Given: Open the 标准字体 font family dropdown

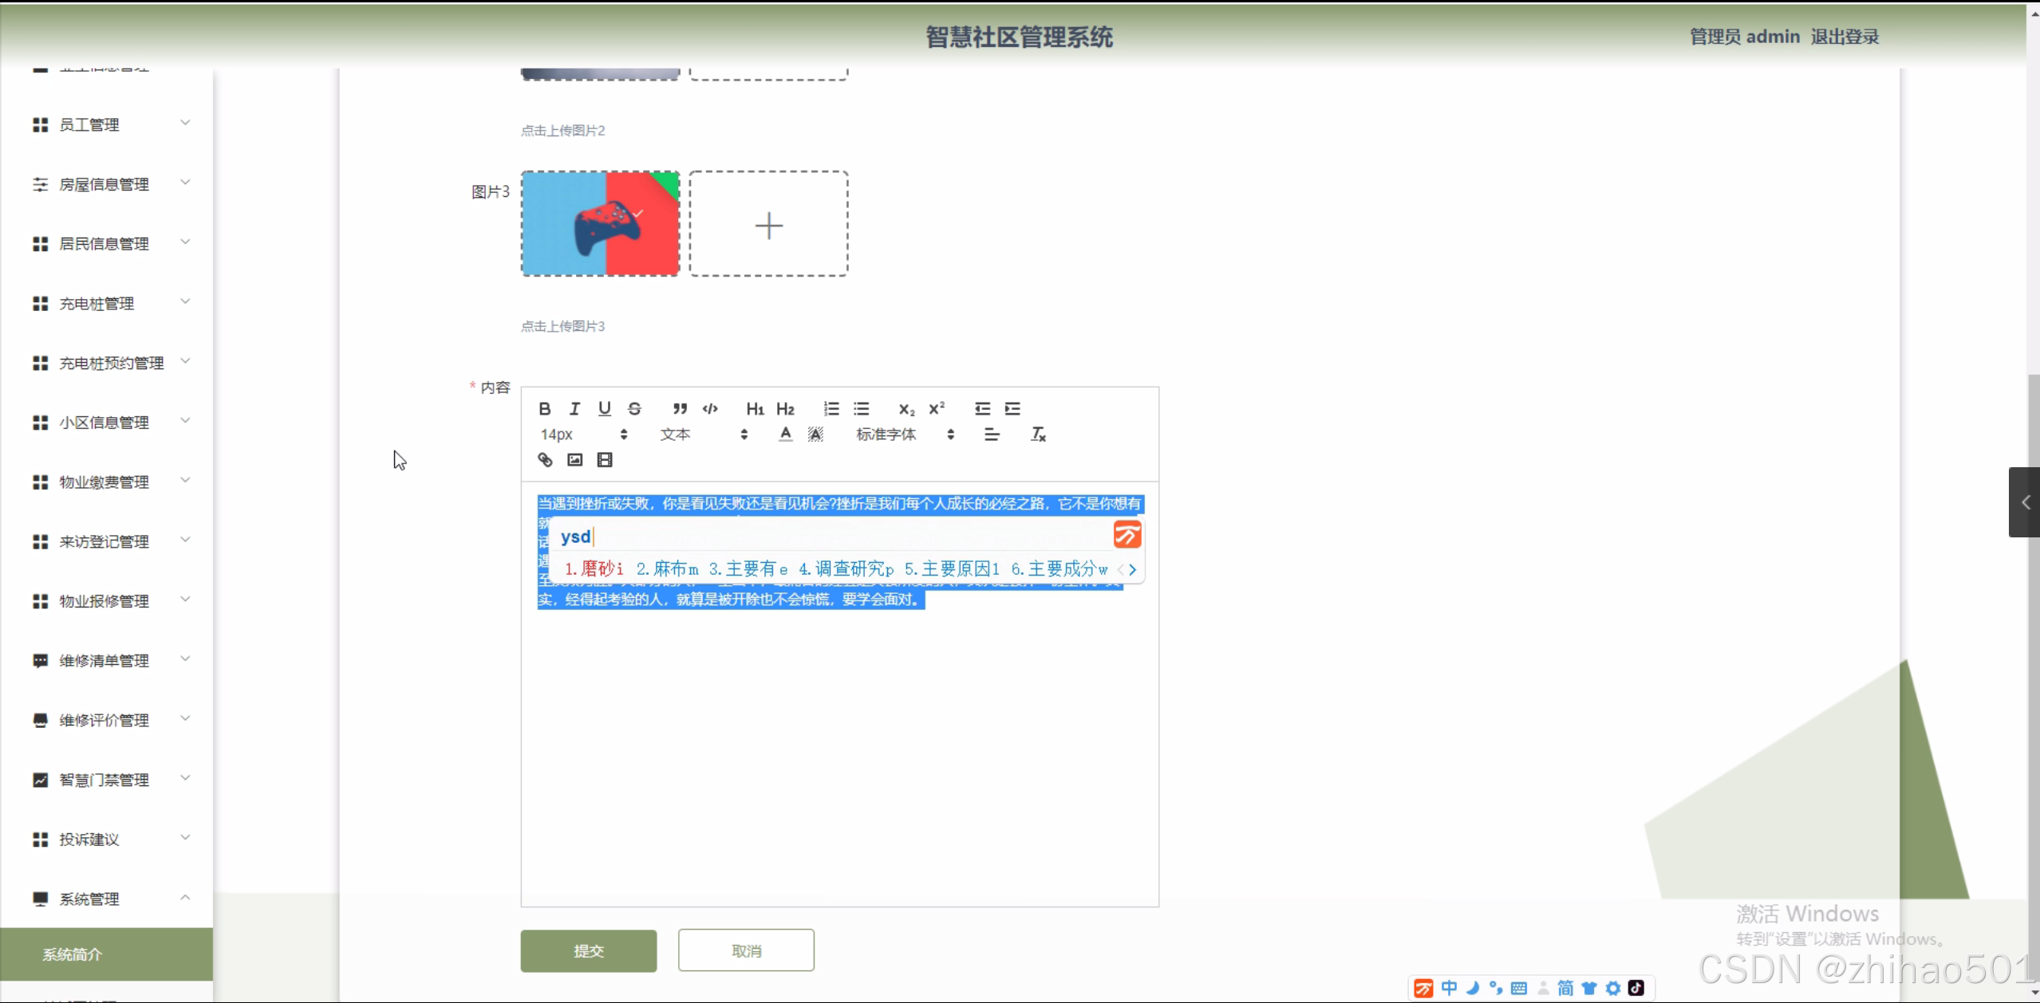Looking at the screenshot, I should click(905, 435).
